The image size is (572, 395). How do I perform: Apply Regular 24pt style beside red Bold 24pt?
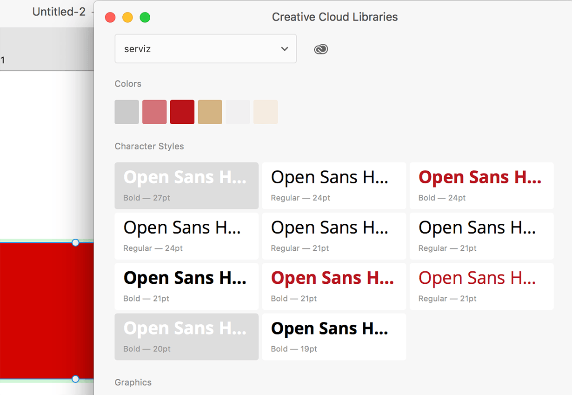pyautogui.click(x=334, y=186)
